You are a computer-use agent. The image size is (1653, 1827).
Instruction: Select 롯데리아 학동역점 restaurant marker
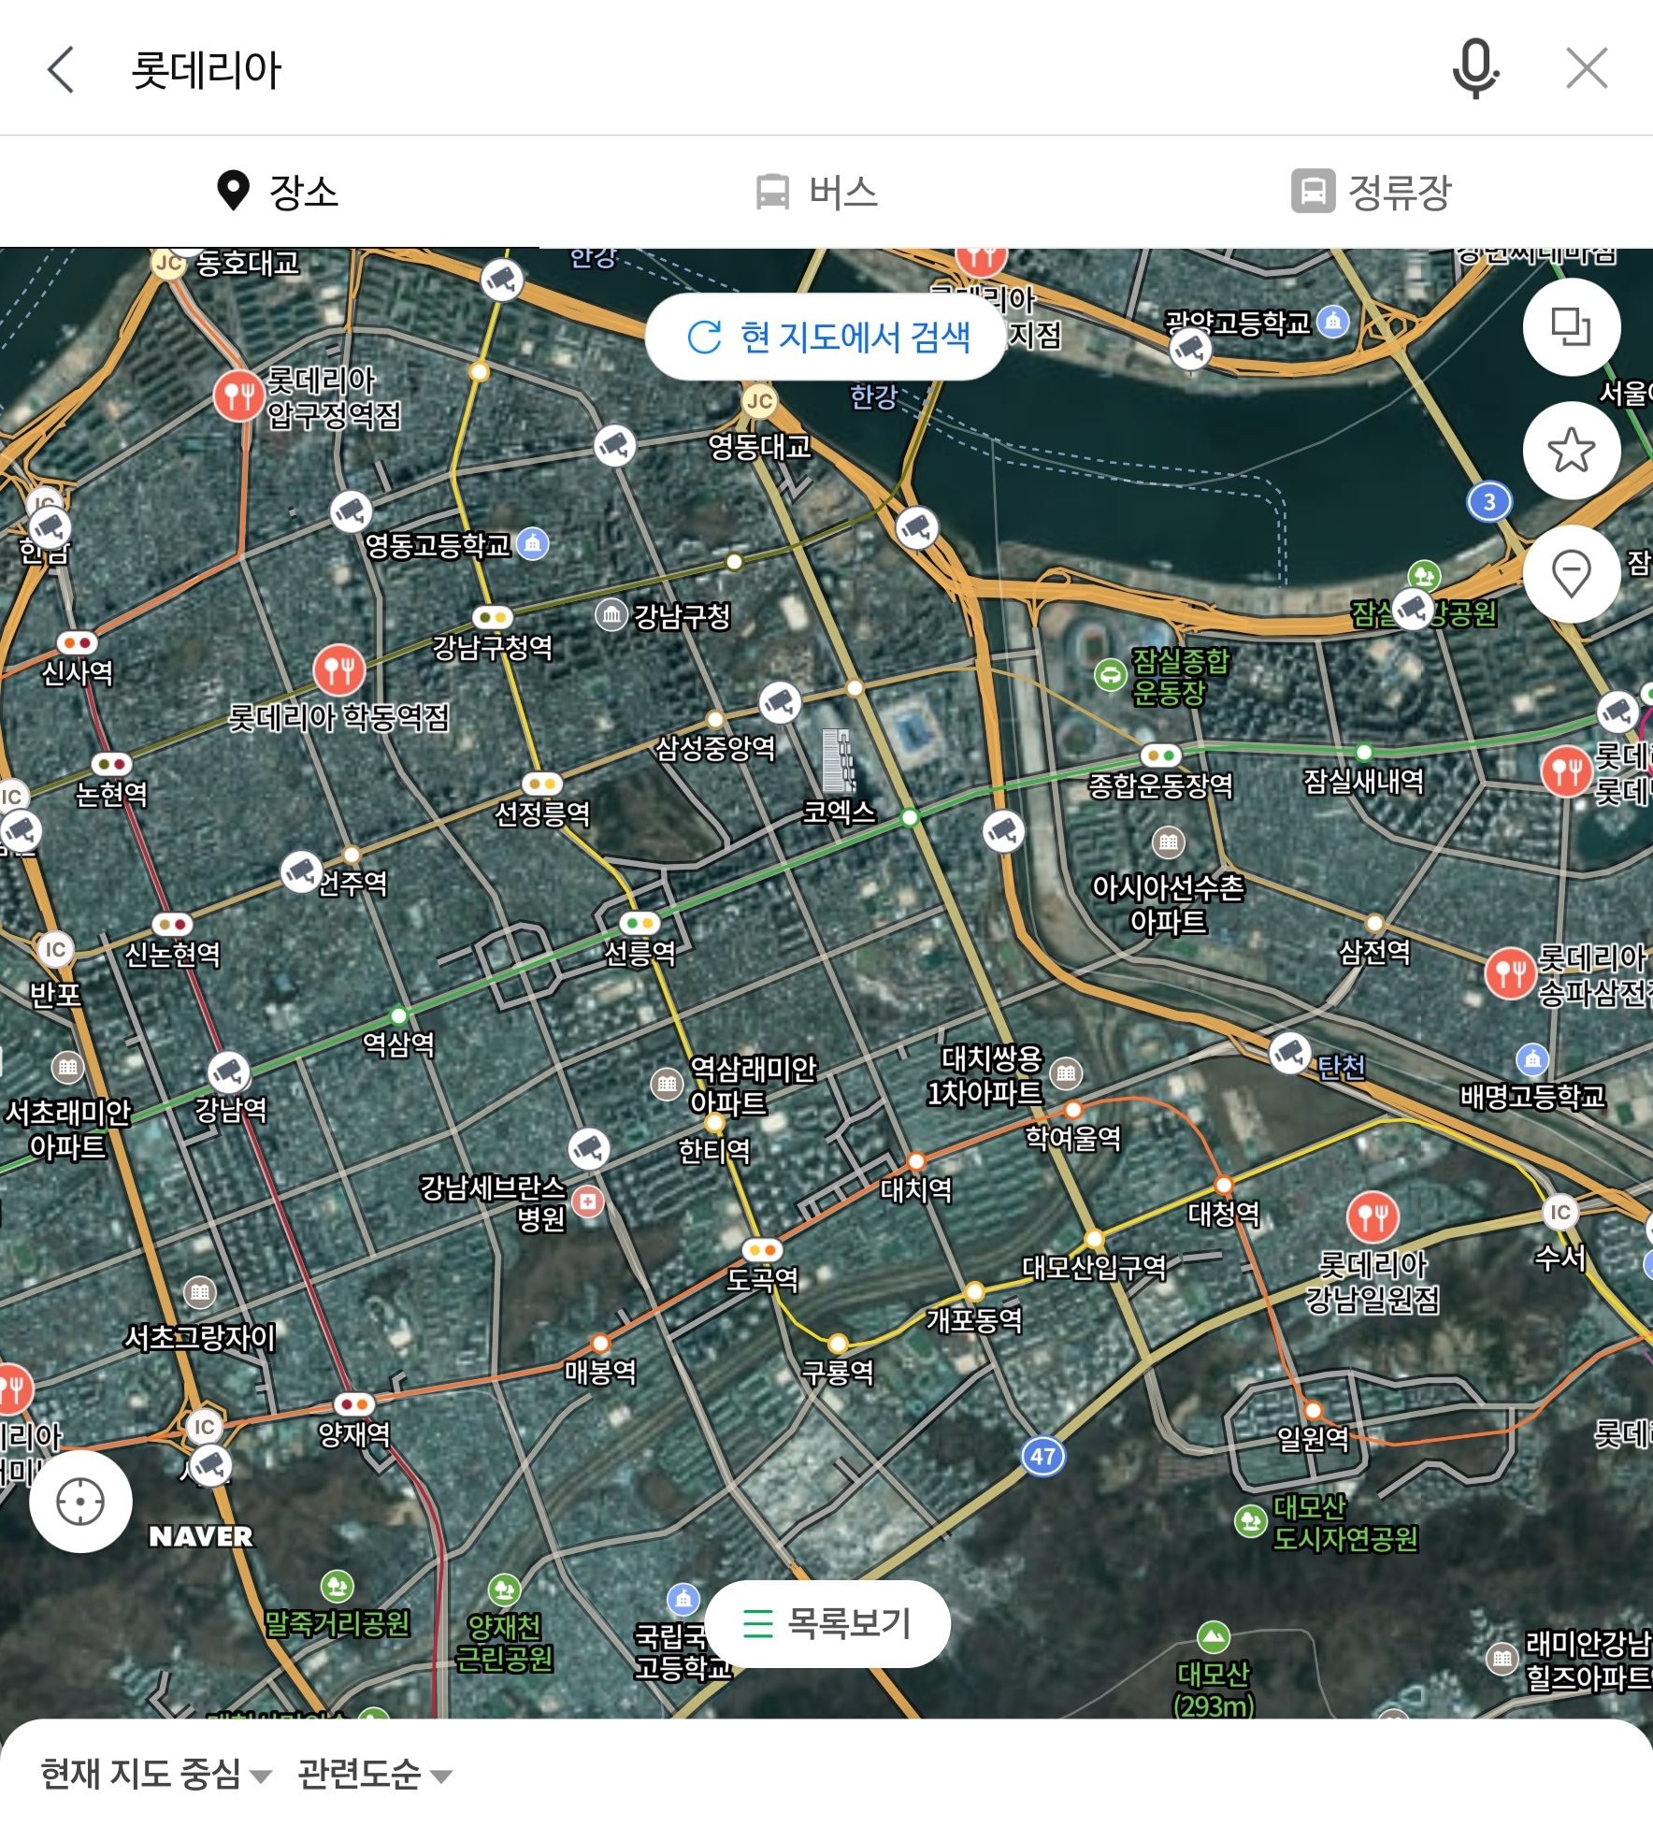pos(339,669)
